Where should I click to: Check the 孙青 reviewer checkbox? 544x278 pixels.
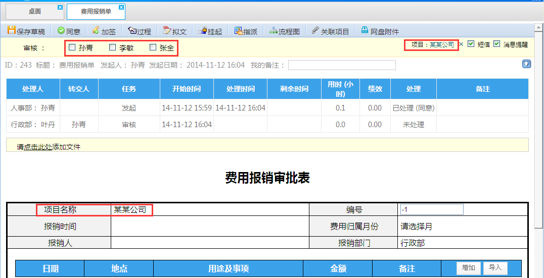click(x=72, y=47)
